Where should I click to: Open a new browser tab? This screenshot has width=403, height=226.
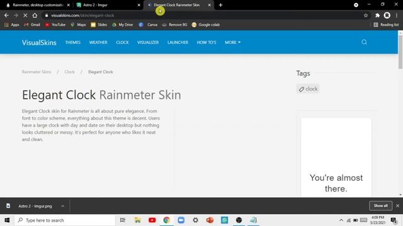(220, 5)
